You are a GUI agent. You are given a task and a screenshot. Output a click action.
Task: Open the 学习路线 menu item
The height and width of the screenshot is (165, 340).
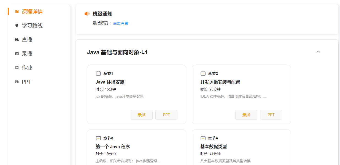(x=32, y=26)
